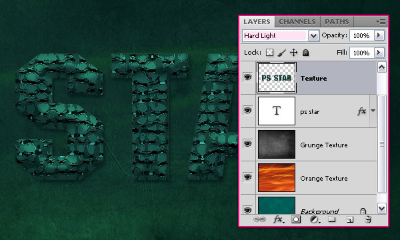Toggle Orange Texture layer visibility
Screen dimensions: 400x240
point(247,177)
